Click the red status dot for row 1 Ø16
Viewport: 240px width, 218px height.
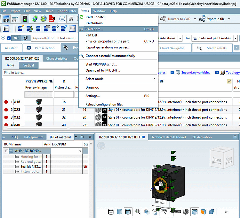[6, 102]
